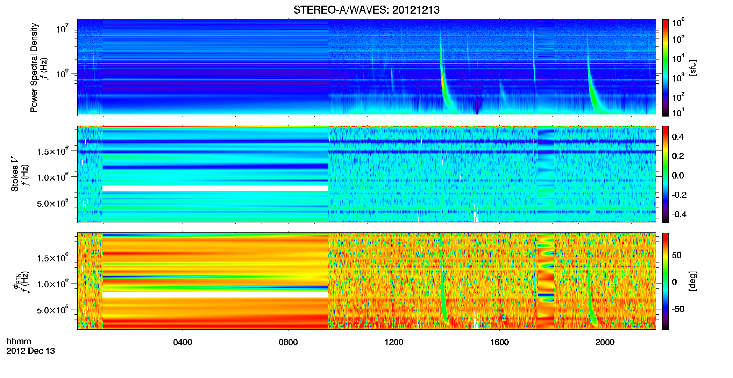Viewport: 733px width, 378px height.
Task: Click the Stokes V colorbar
Action: [x=665, y=174]
